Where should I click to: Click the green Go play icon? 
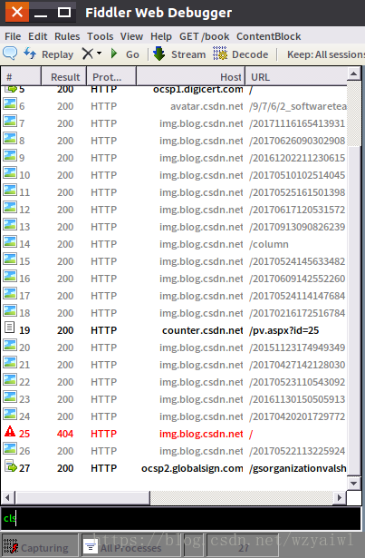point(114,54)
